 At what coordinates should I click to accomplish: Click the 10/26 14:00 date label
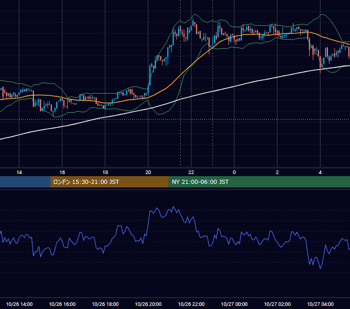click(x=19, y=304)
